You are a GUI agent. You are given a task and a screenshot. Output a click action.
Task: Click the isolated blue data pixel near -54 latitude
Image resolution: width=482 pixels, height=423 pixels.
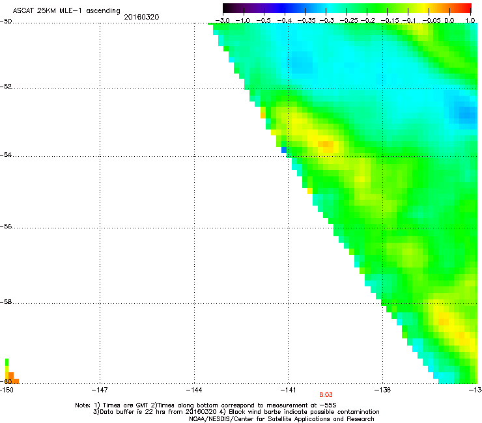[284, 150]
